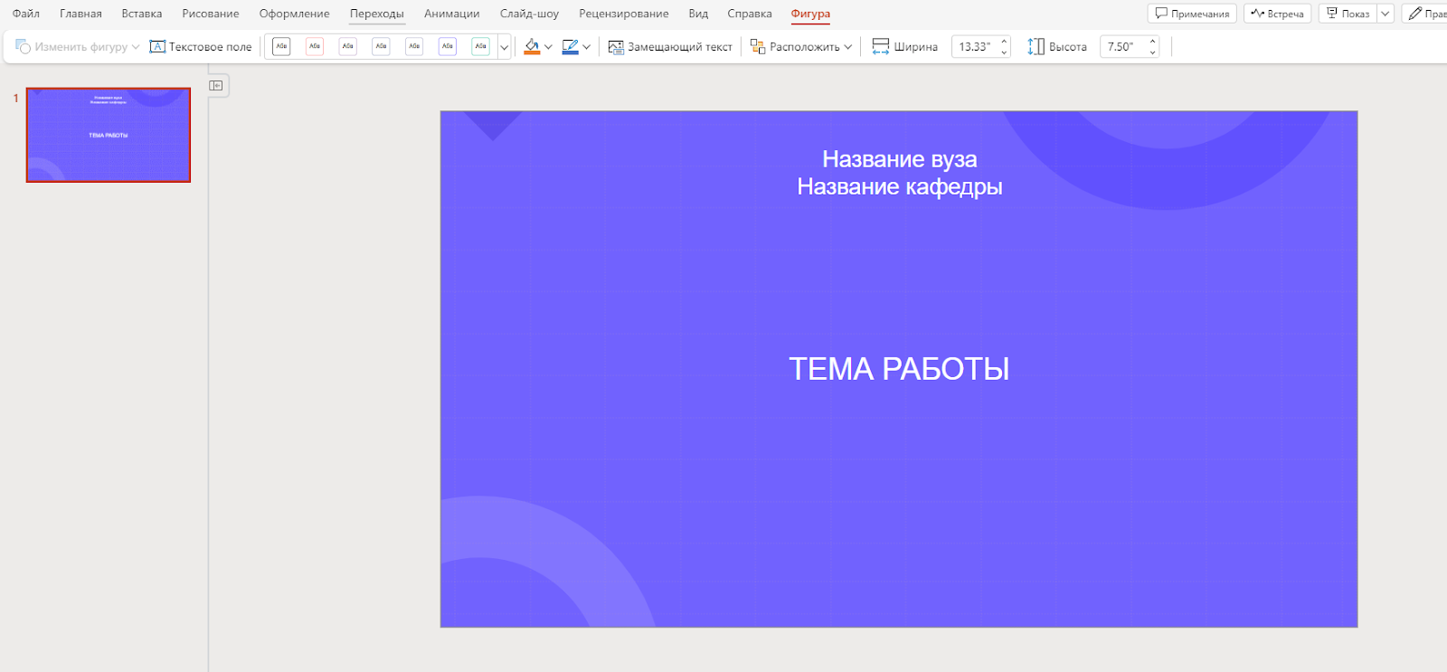1447x672 pixels.
Task: Open the Рисование tab
Action: coord(211,14)
